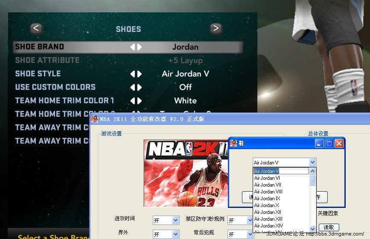
Task: Toggle USE CUSTOM COLORS off/on arrows
Action: [136, 87]
